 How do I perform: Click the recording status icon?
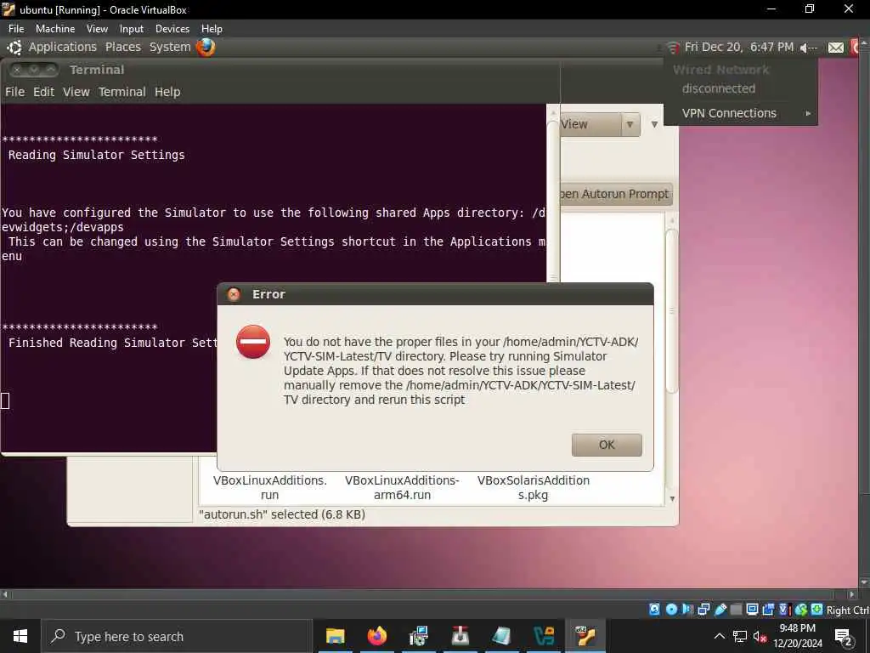[x=768, y=610]
